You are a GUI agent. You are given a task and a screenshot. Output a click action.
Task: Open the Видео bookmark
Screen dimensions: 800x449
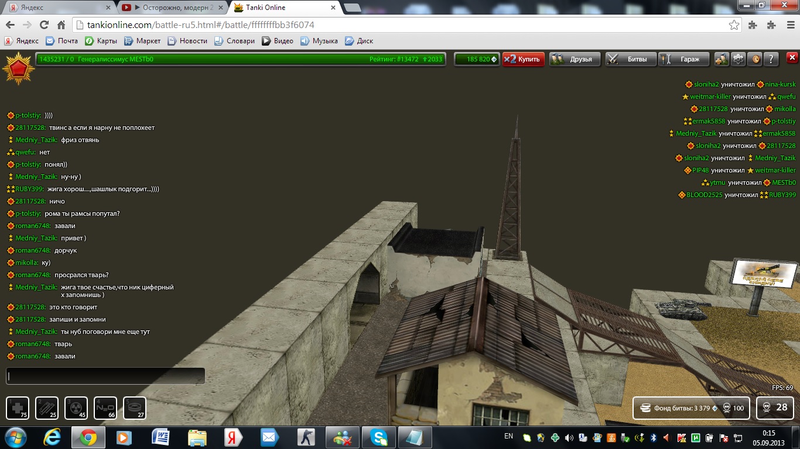pos(278,41)
